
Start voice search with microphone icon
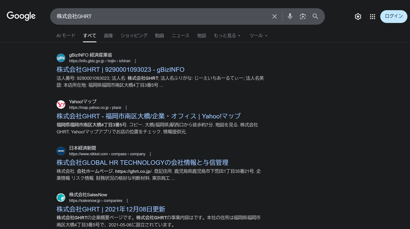pos(290,16)
